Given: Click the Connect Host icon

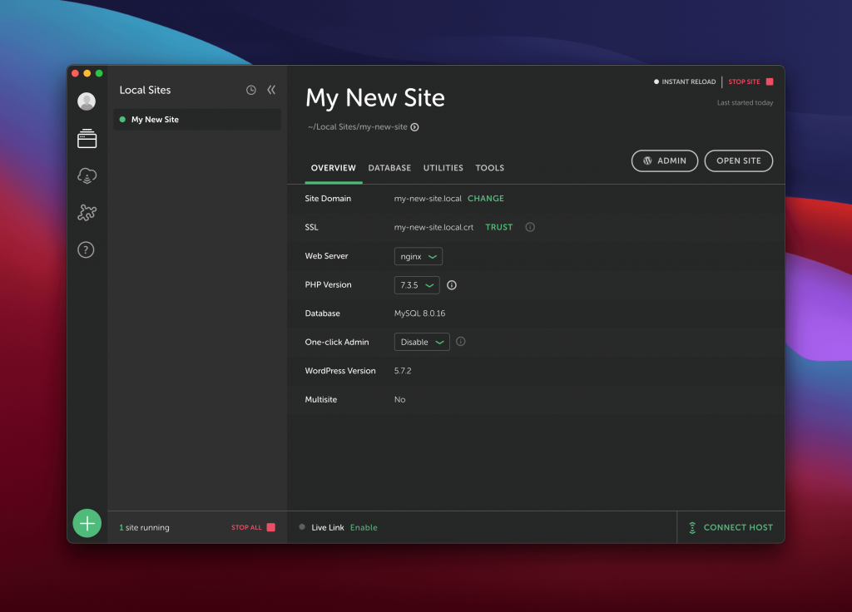Looking at the screenshot, I should coord(692,528).
